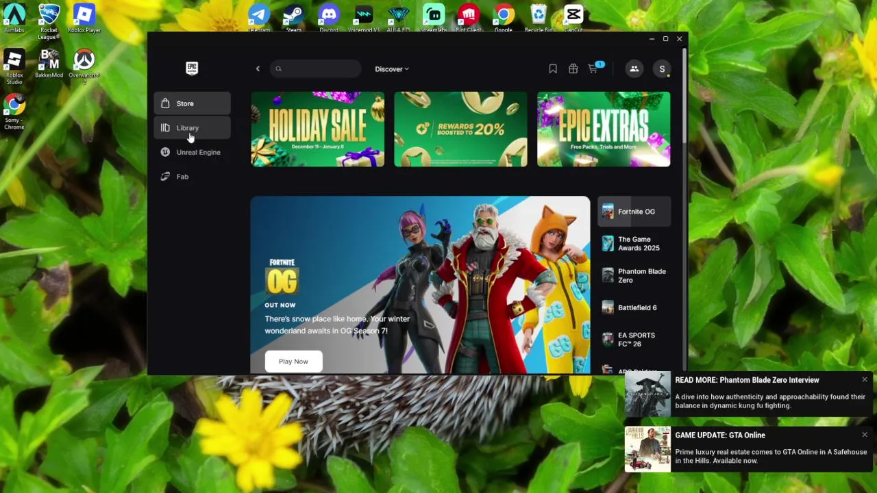Click the GTA Online notification thumbnail
The height and width of the screenshot is (493, 877).
tap(647, 449)
